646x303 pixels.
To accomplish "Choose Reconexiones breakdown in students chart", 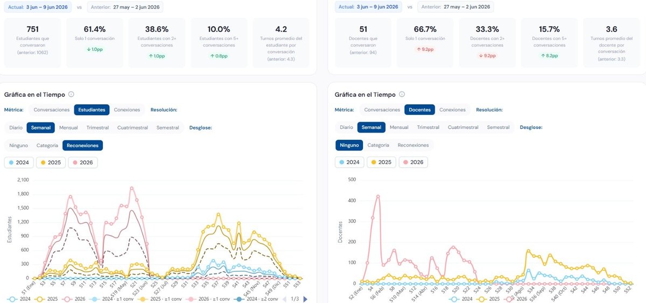I will click(x=82, y=145).
